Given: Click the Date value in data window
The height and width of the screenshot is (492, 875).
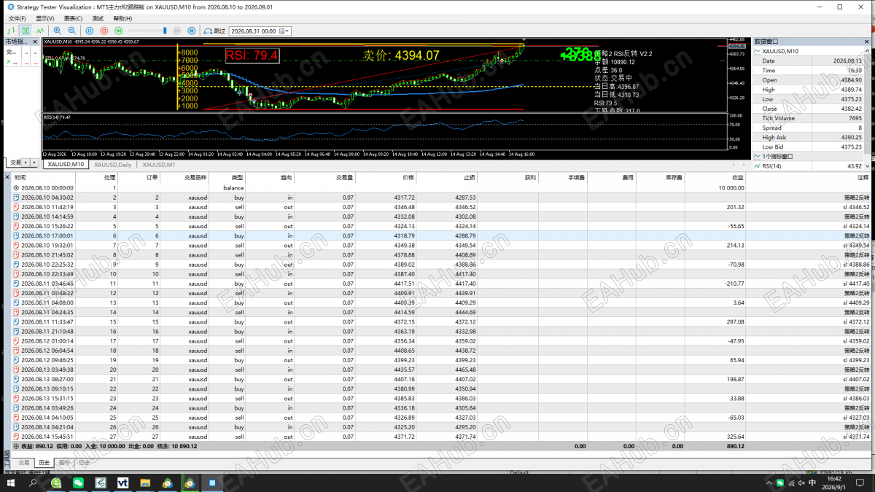Looking at the screenshot, I should click(847, 60).
